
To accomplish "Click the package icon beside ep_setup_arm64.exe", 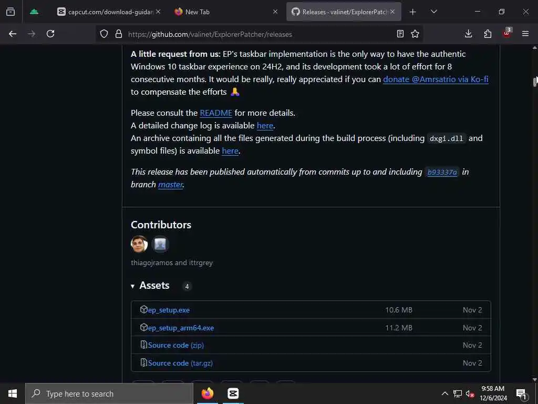I will coord(143,327).
